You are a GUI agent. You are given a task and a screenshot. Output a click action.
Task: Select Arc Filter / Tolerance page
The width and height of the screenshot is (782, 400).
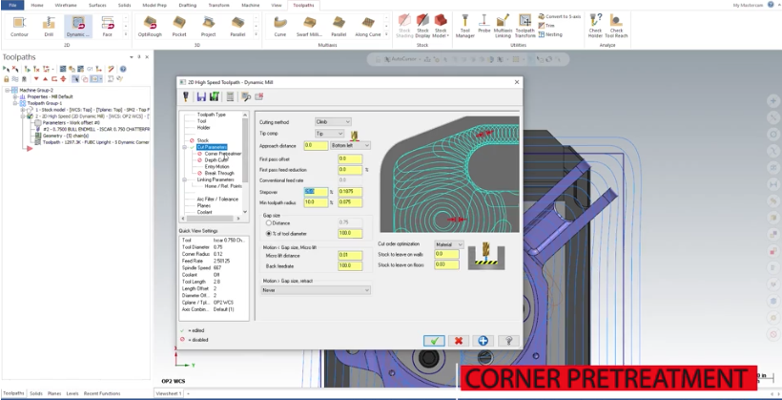coord(217,200)
